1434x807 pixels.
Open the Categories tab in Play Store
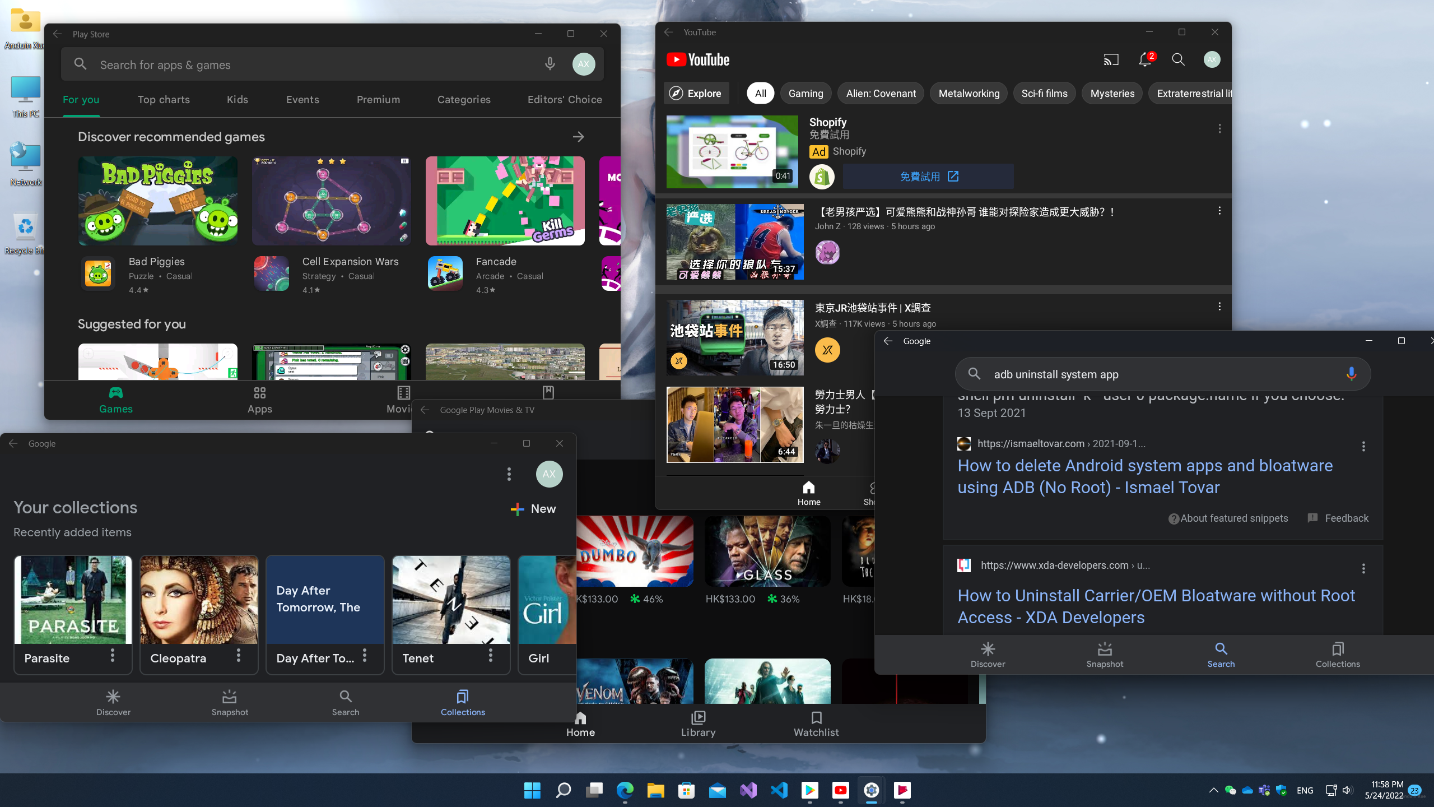click(464, 100)
